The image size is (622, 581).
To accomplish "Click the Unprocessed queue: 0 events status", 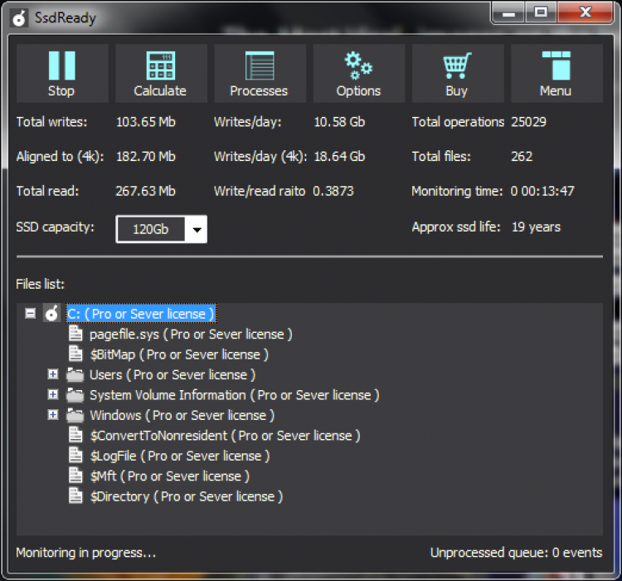I will pos(516,553).
